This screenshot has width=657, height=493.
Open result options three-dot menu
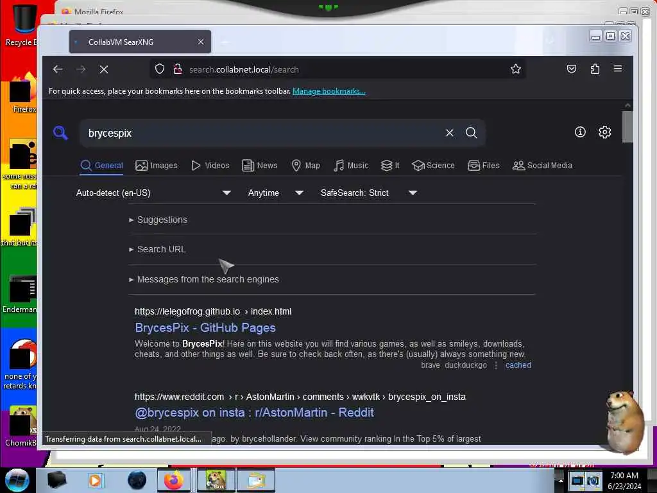(496, 365)
